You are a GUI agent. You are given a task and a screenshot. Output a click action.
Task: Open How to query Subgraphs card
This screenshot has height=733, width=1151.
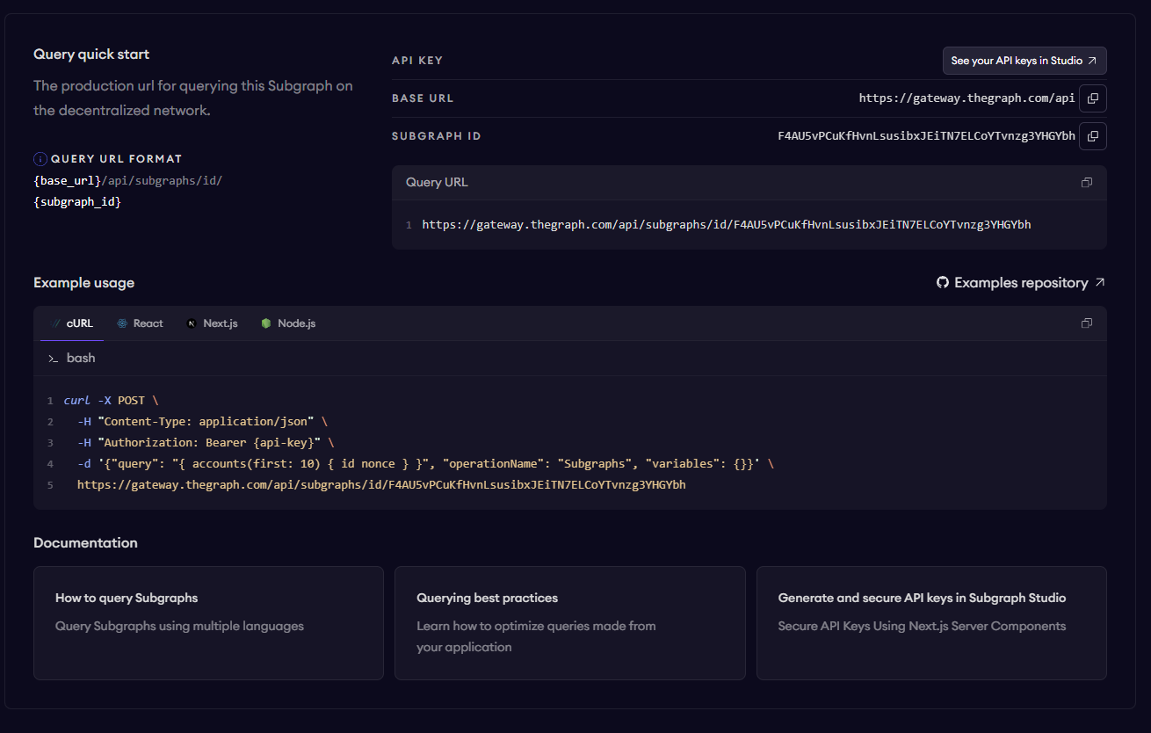(x=208, y=623)
